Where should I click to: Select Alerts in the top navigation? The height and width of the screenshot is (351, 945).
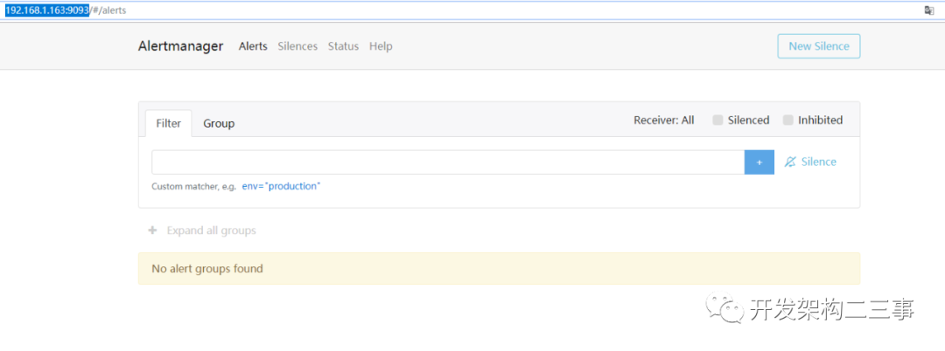[253, 46]
